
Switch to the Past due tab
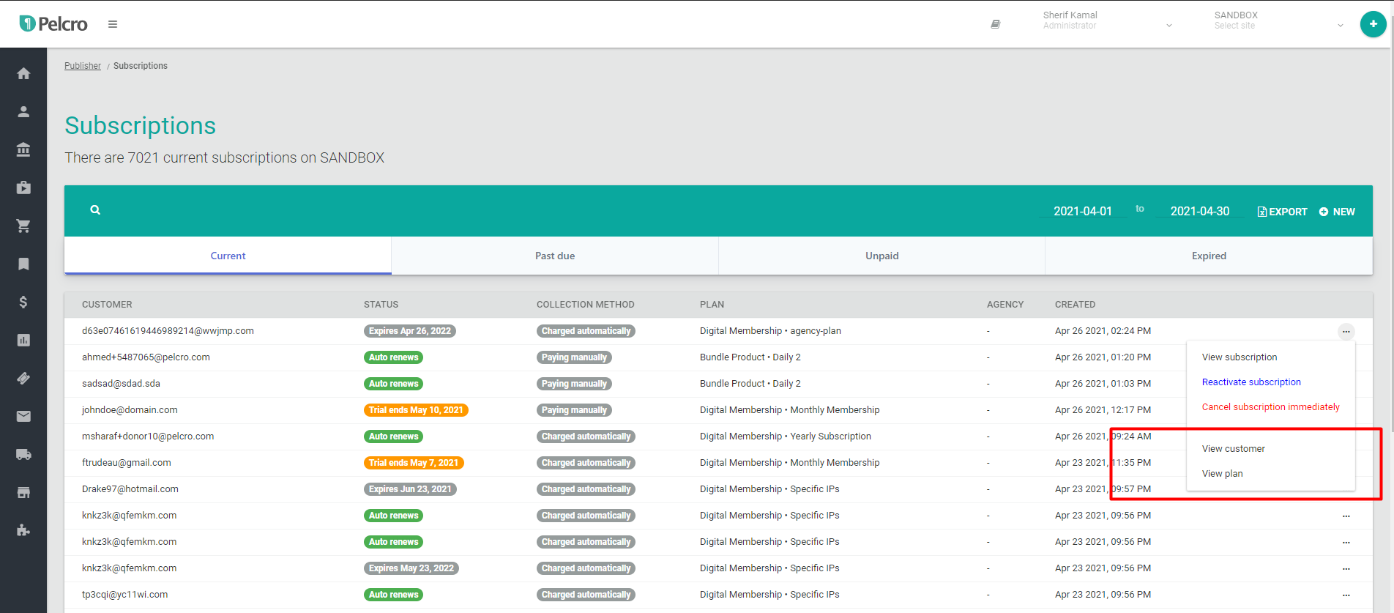point(555,256)
